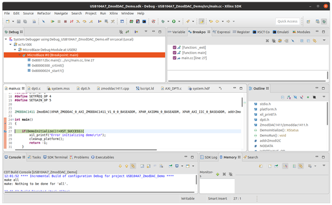Select the addrZmodI2C entry in Outline
332x205 pixels.
268,141
